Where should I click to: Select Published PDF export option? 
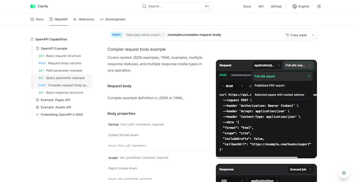point(282,85)
